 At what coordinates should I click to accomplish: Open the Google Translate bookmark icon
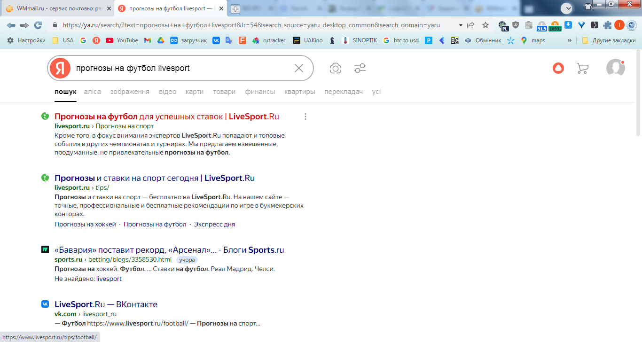(229, 40)
